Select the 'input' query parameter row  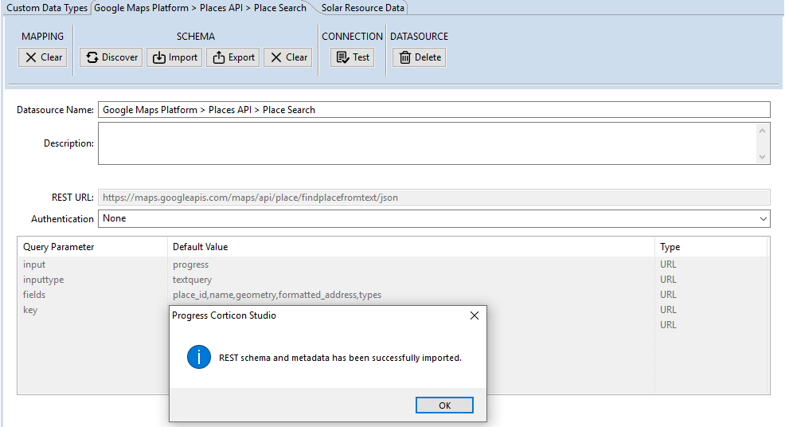tap(392, 264)
